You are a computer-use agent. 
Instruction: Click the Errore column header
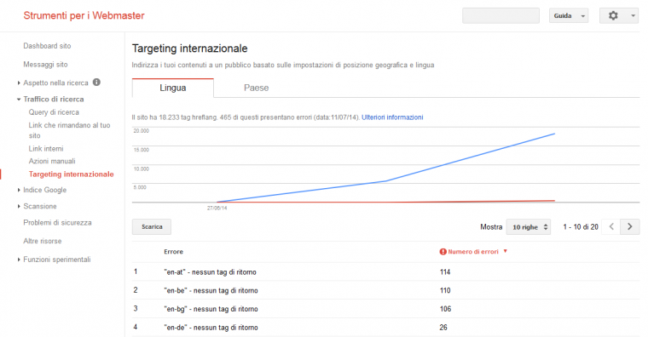[174, 252]
